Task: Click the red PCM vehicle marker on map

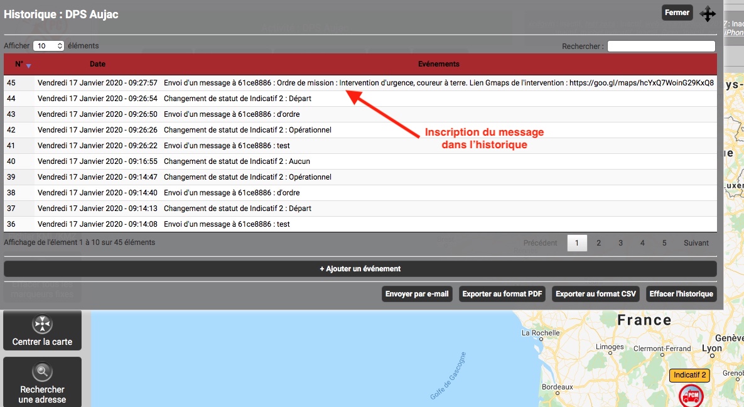Action: (691, 395)
